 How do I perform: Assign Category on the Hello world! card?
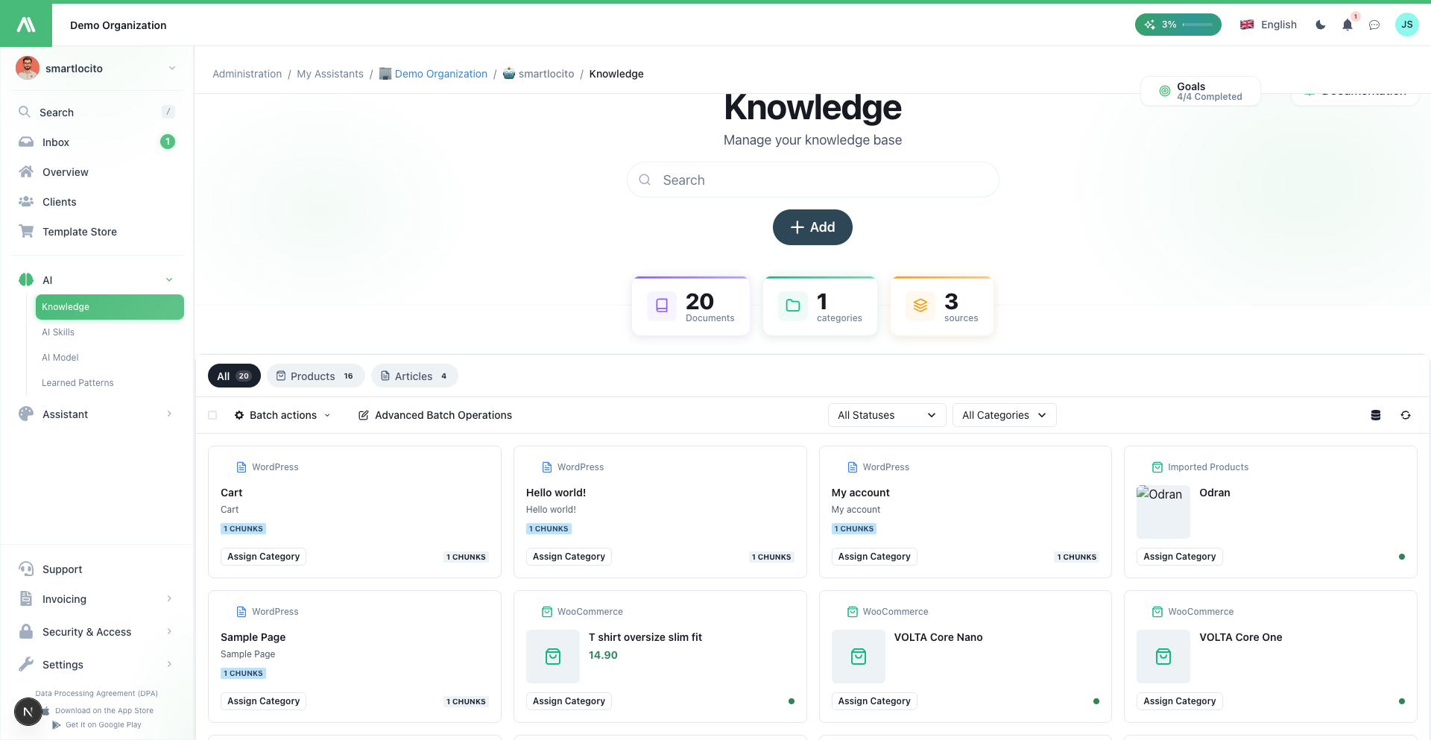pyautogui.click(x=569, y=556)
